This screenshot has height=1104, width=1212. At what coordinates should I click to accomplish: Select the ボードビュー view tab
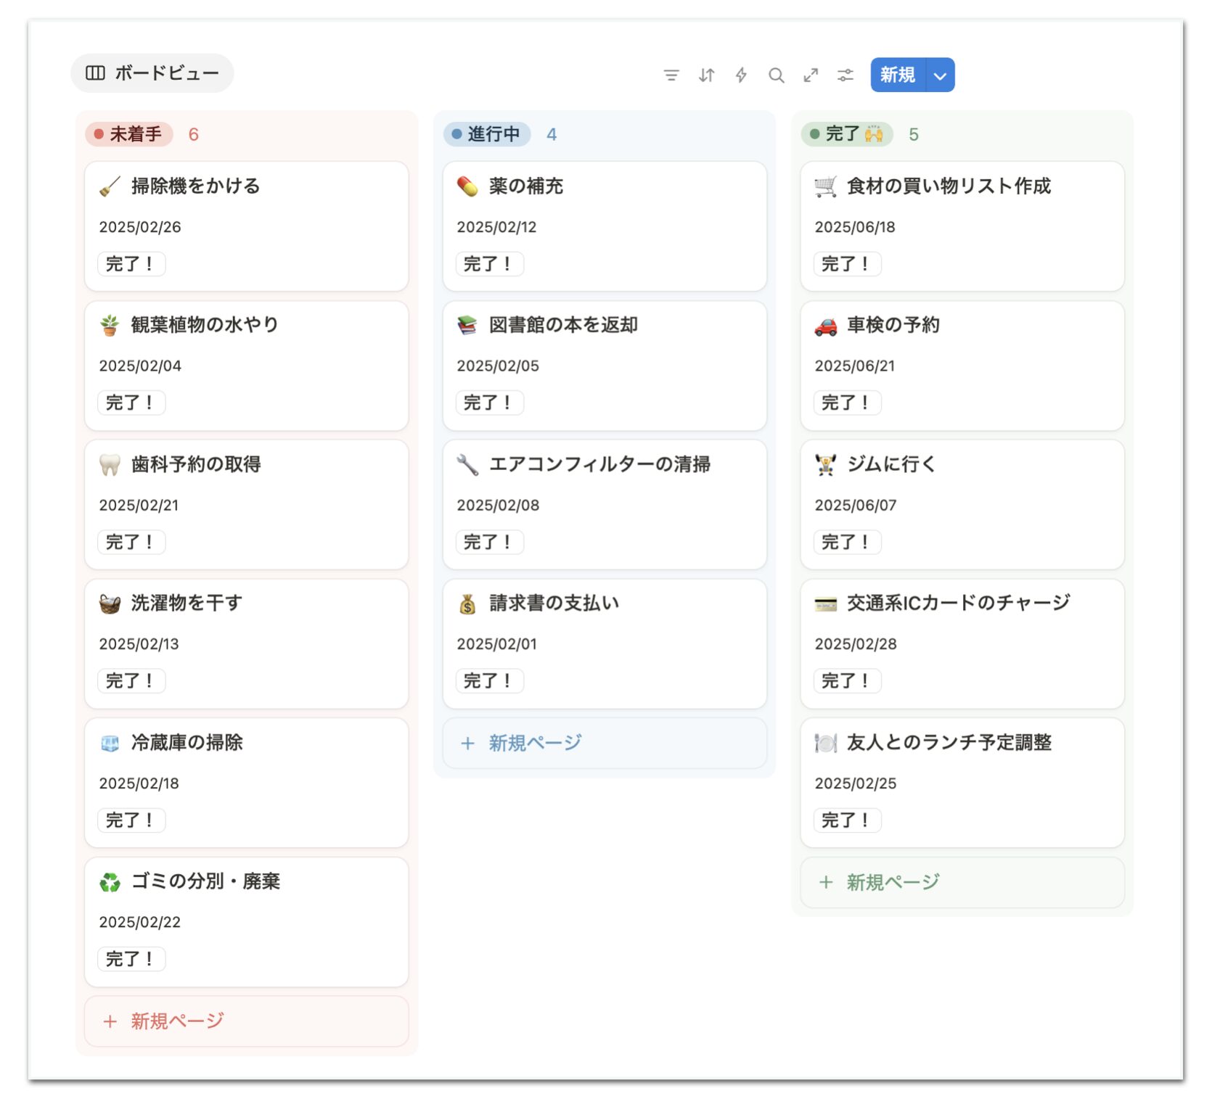click(x=152, y=73)
